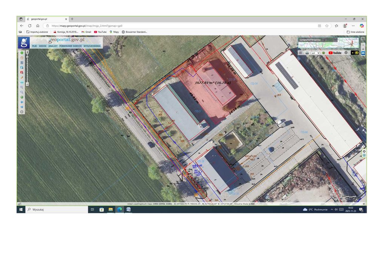Click the green info icon in the left toolbar
Image resolution: width=373 pixels, height=264 pixels.
pos(22,52)
